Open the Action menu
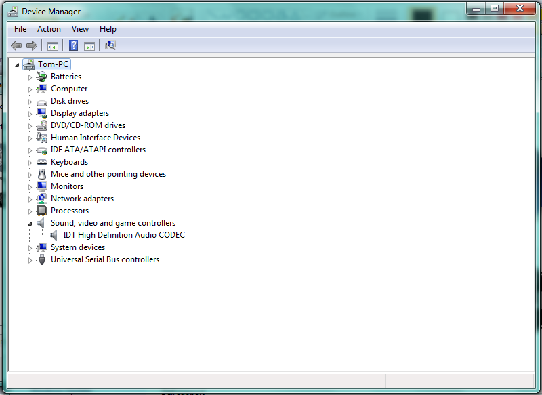Viewport: 542px width, 395px height. point(49,29)
